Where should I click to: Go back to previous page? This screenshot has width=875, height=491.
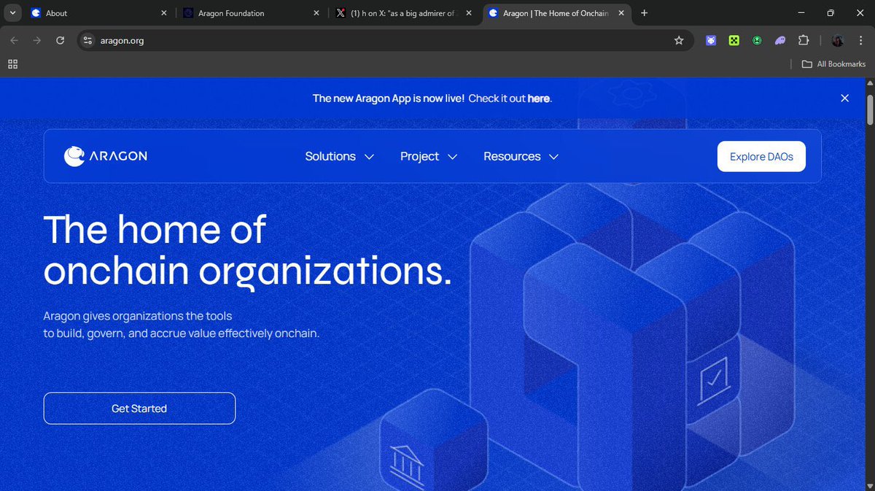pyautogui.click(x=15, y=41)
